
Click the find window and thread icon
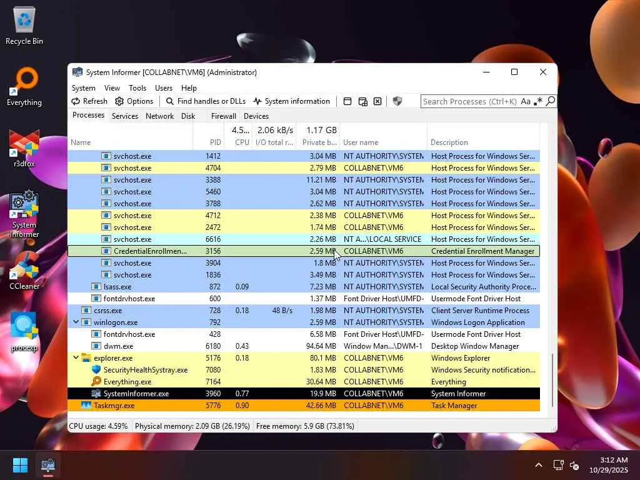(x=362, y=101)
